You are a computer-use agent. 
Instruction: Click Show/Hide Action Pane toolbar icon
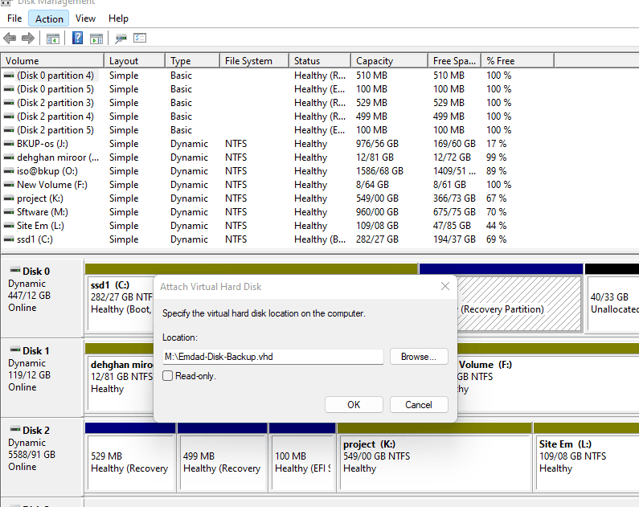click(x=96, y=38)
